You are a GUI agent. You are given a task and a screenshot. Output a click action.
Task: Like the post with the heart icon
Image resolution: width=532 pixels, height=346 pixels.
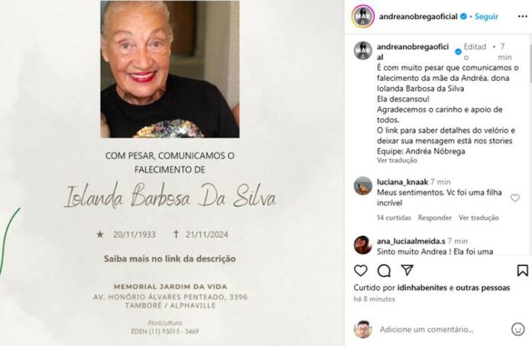(x=360, y=270)
